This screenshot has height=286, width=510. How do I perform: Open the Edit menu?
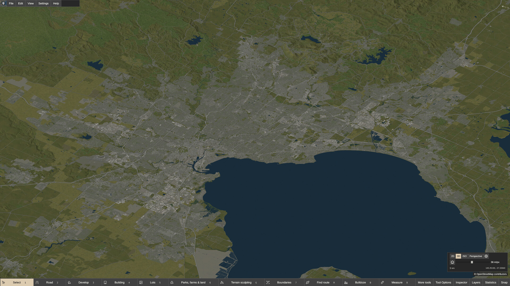20,3
